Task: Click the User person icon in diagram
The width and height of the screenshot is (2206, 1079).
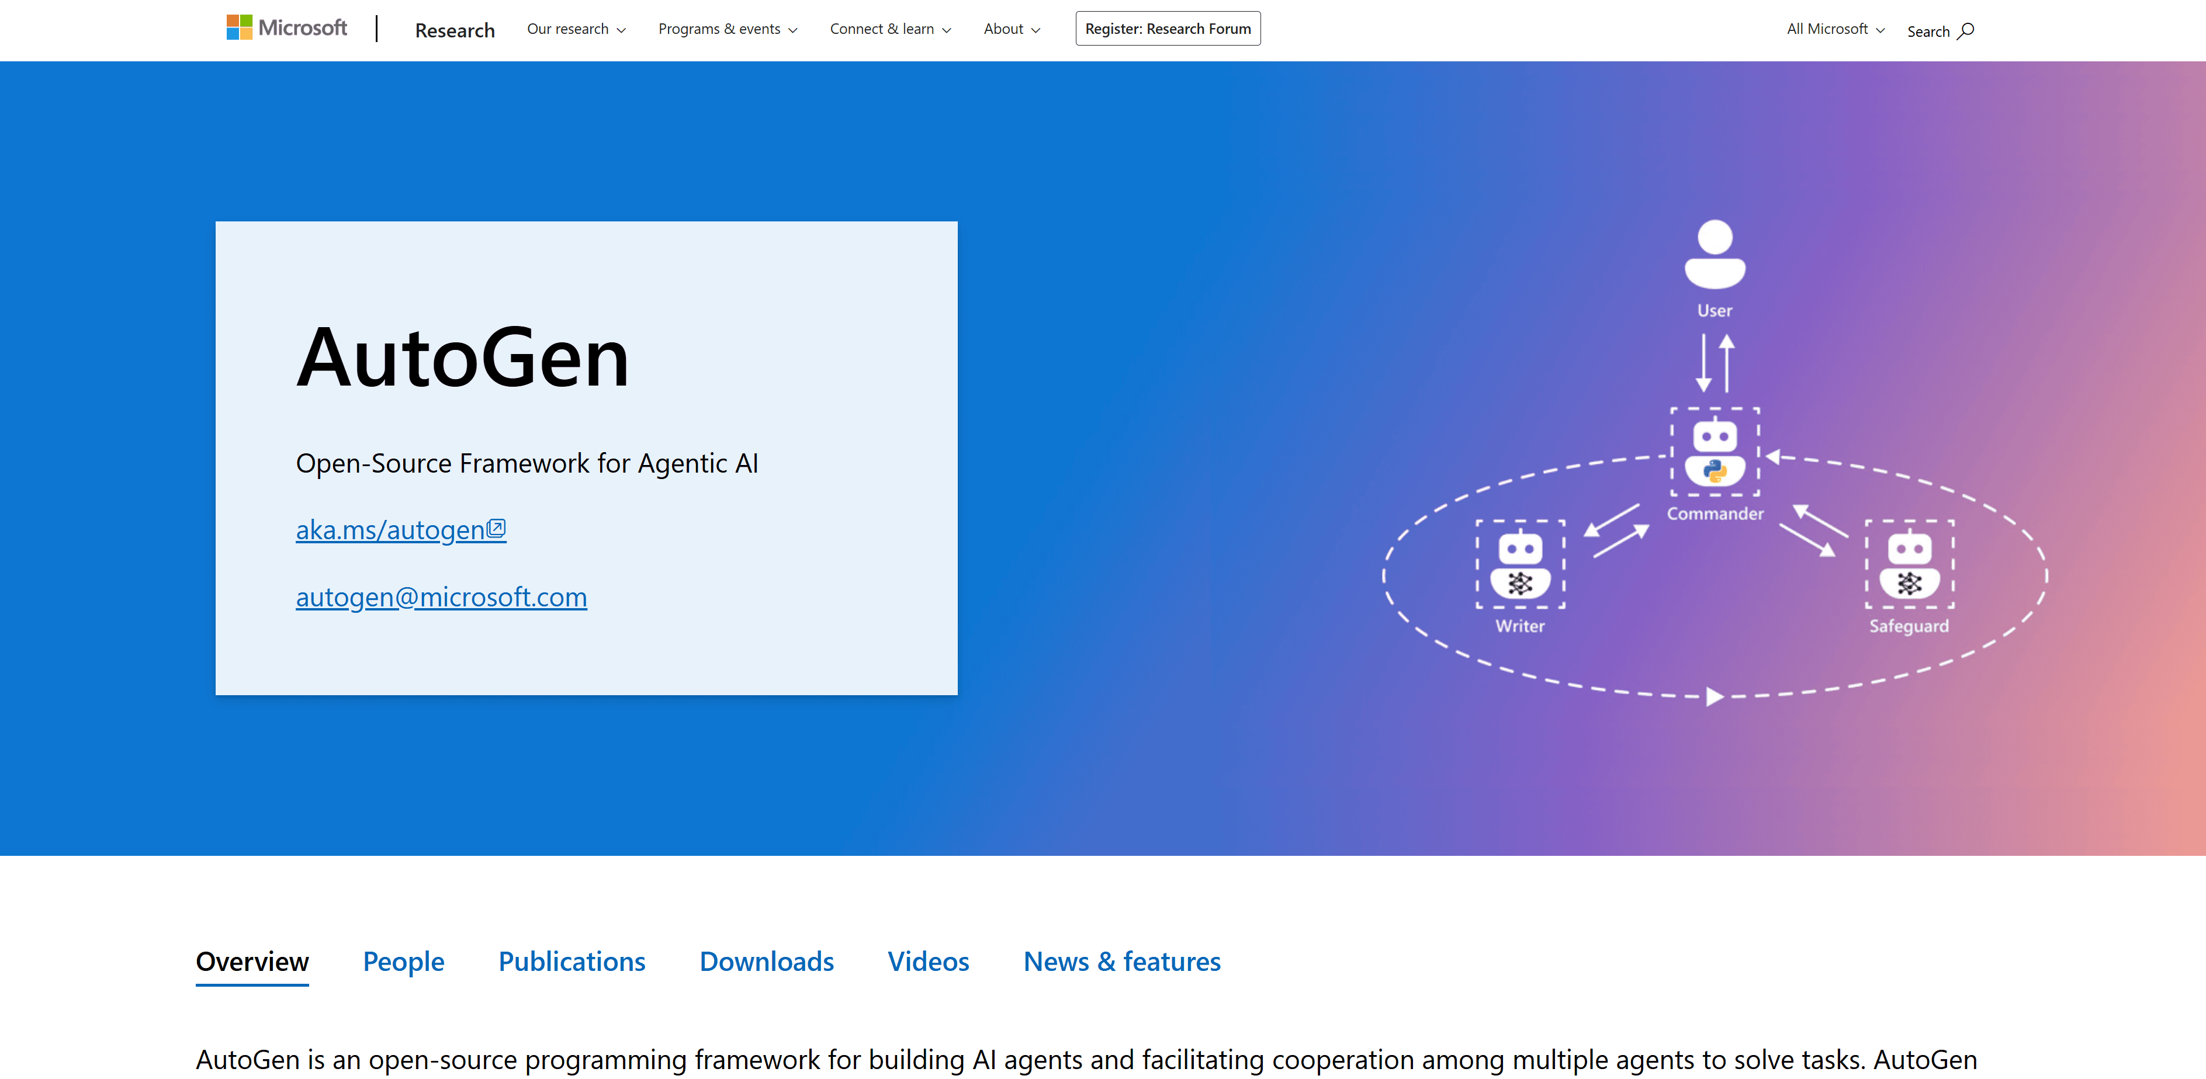Action: tap(1715, 254)
